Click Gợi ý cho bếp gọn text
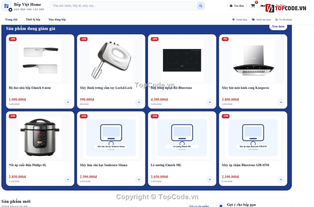 click(x=241, y=205)
